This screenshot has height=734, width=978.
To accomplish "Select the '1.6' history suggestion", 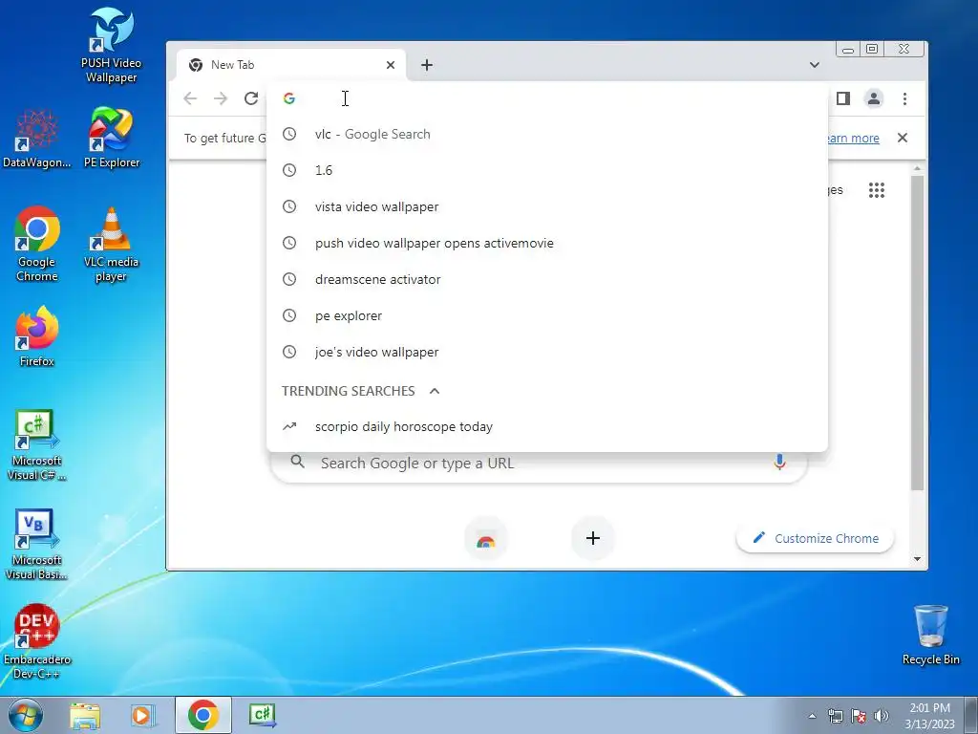I will pyautogui.click(x=547, y=170).
